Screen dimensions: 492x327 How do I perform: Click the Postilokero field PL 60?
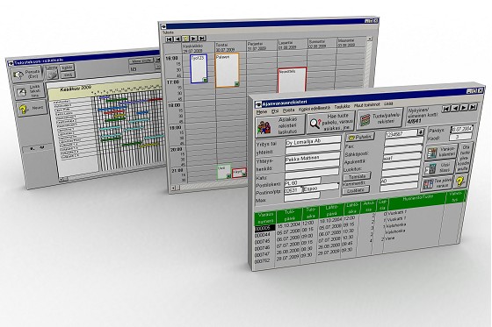tap(302, 182)
